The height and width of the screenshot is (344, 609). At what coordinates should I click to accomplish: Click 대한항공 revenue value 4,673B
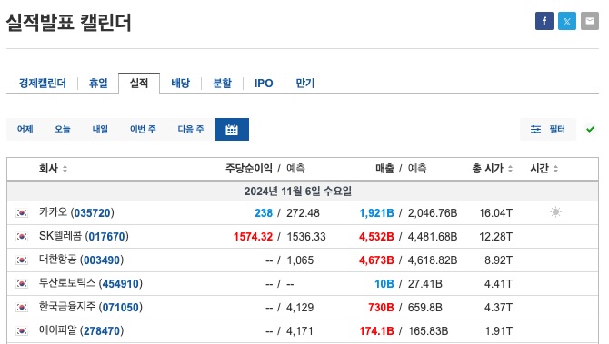(x=376, y=260)
